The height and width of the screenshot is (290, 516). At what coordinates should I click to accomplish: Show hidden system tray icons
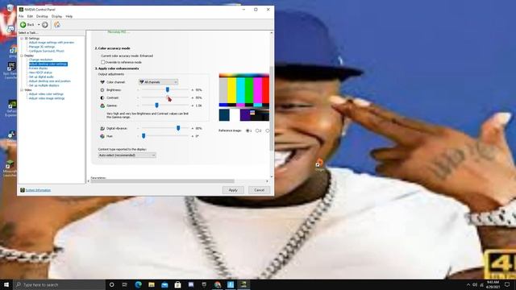[x=468, y=284]
